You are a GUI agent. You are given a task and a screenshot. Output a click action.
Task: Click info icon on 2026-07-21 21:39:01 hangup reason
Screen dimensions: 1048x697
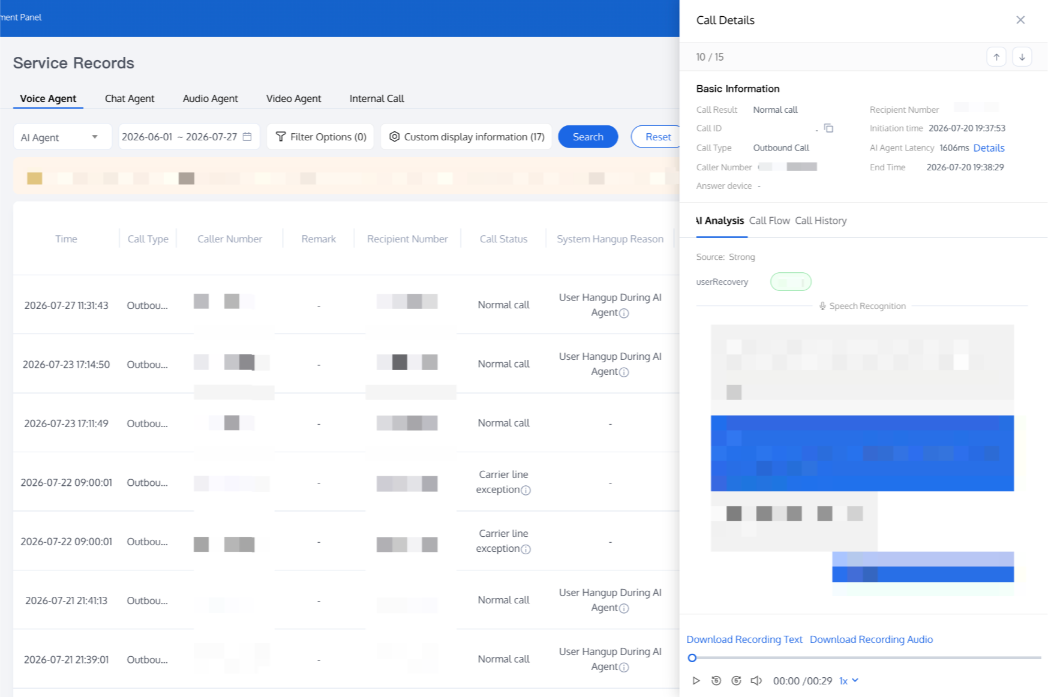(624, 667)
